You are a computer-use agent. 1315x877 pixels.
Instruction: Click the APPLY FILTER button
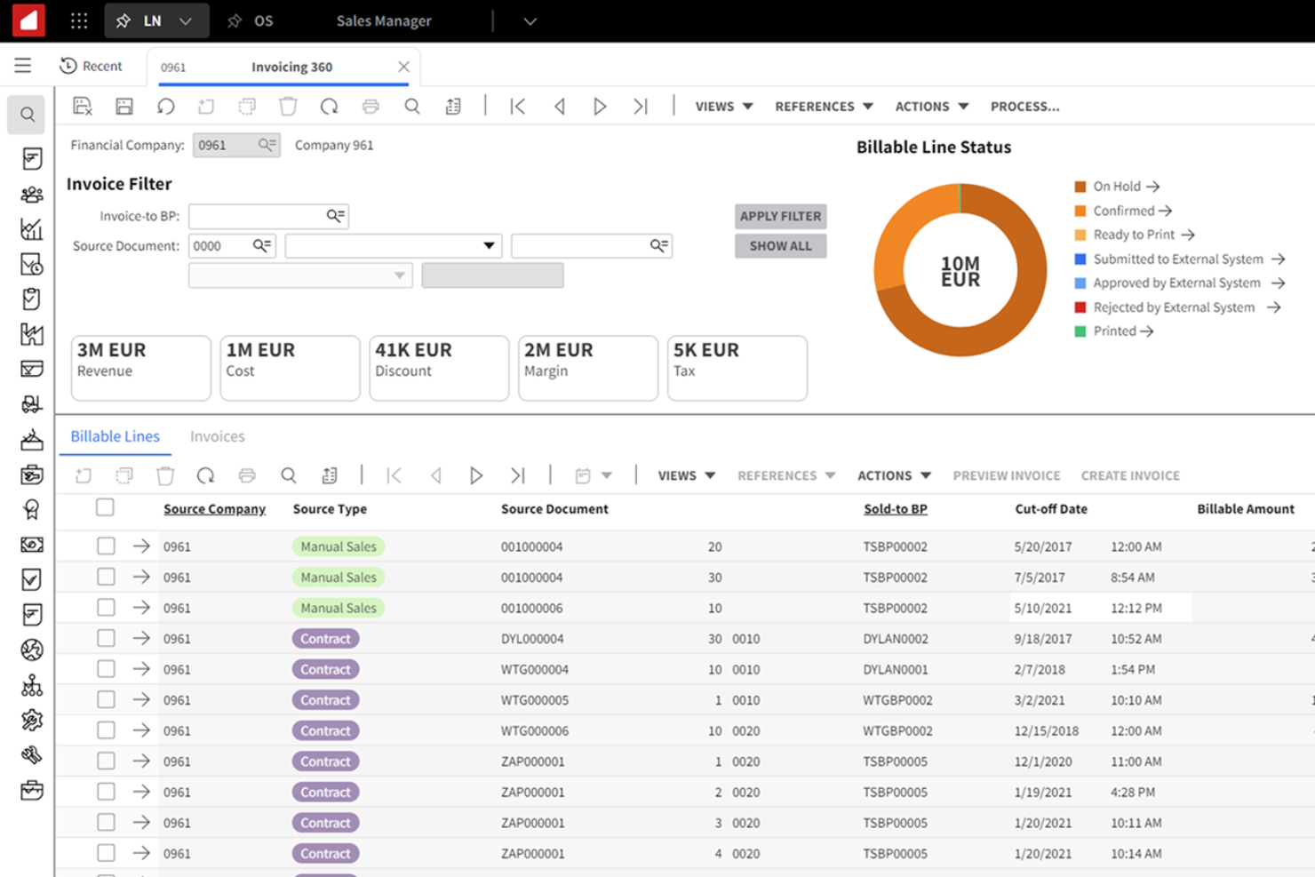click(780, 216)
